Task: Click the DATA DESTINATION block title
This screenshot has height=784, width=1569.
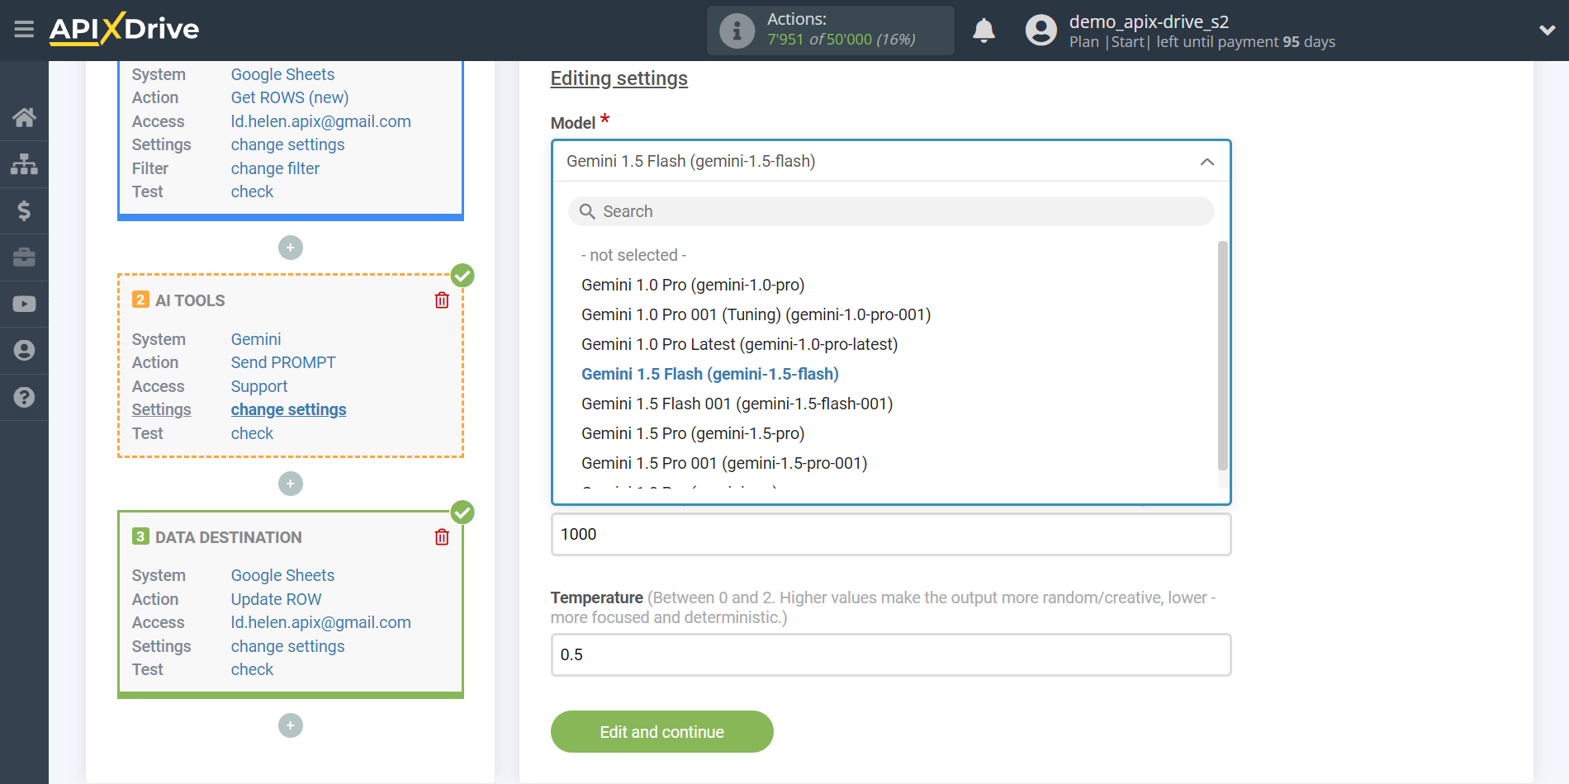Action: (229, 537)
